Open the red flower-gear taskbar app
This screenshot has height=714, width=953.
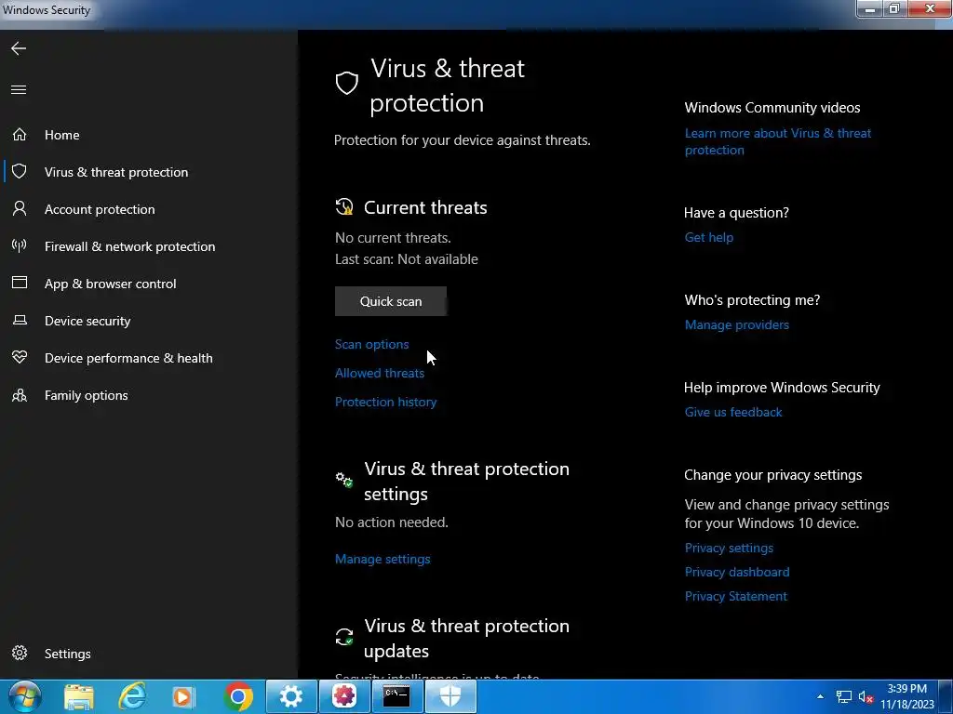coord(344,696)
